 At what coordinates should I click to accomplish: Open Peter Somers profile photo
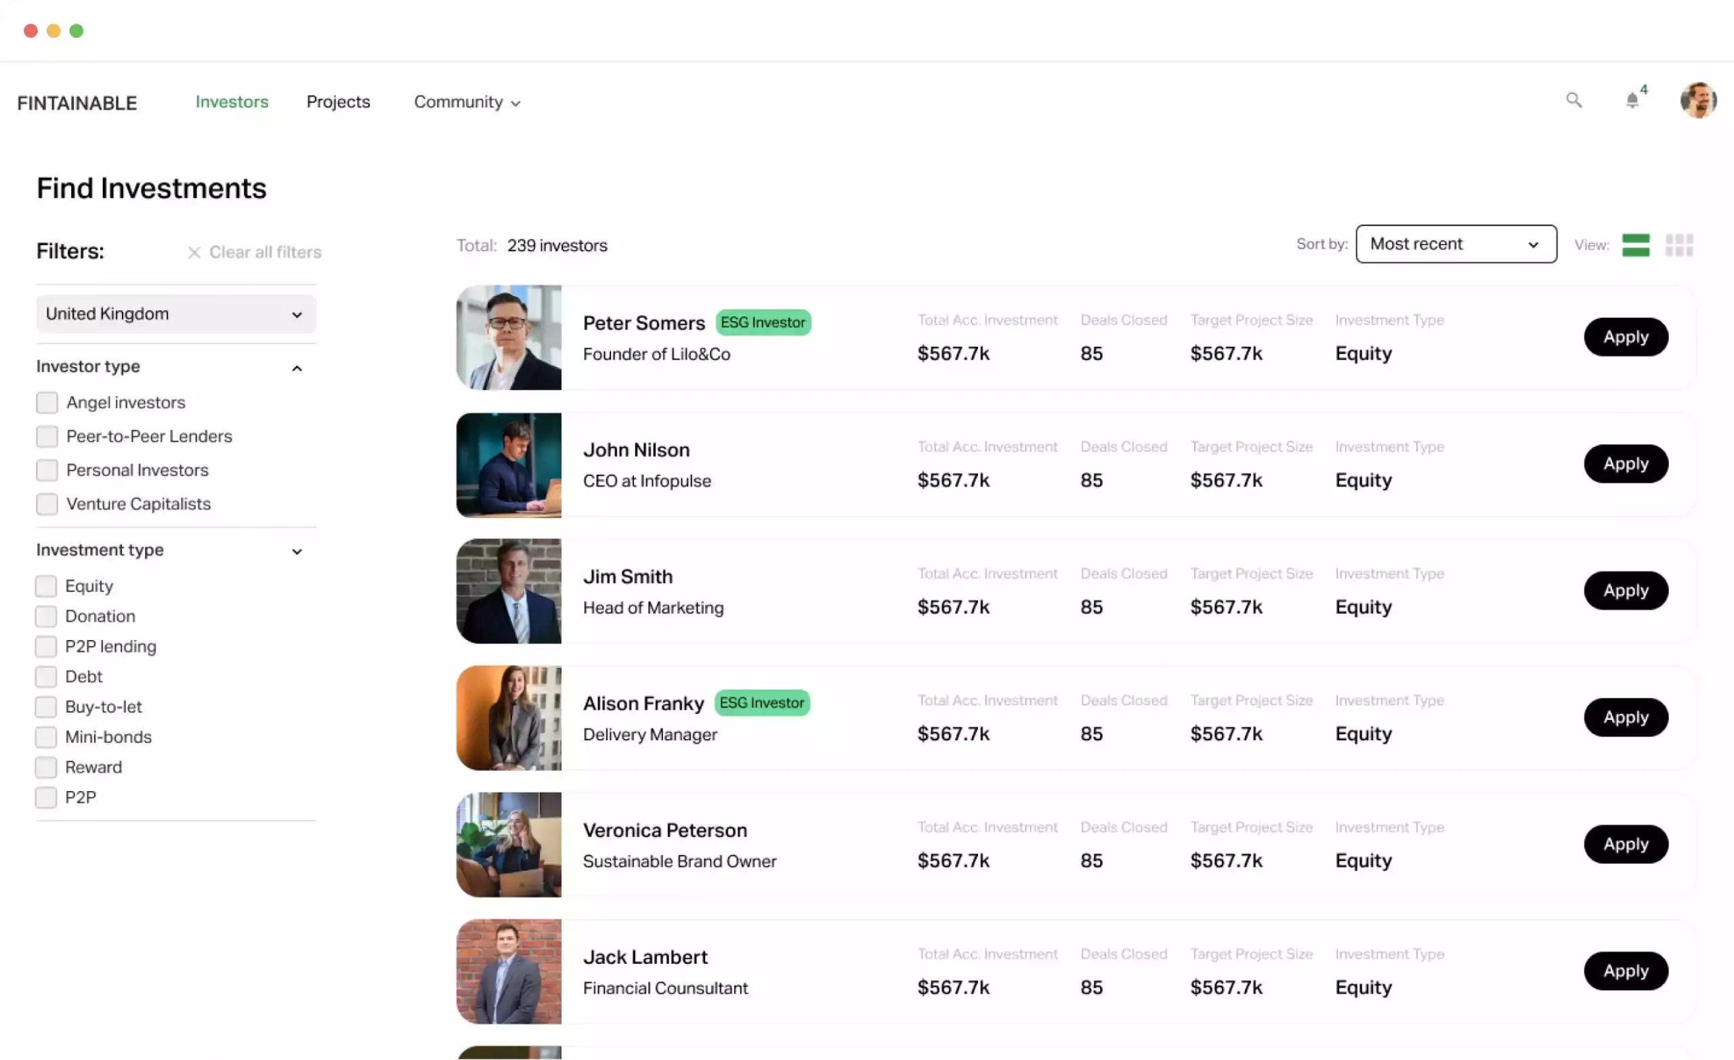click(x=509, y=337)
